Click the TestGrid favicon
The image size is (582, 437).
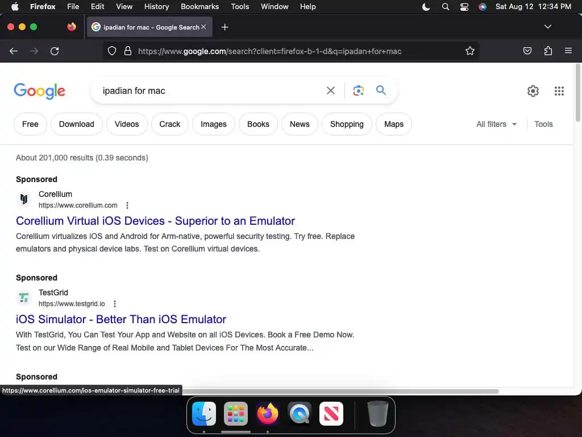coord(24,298)
